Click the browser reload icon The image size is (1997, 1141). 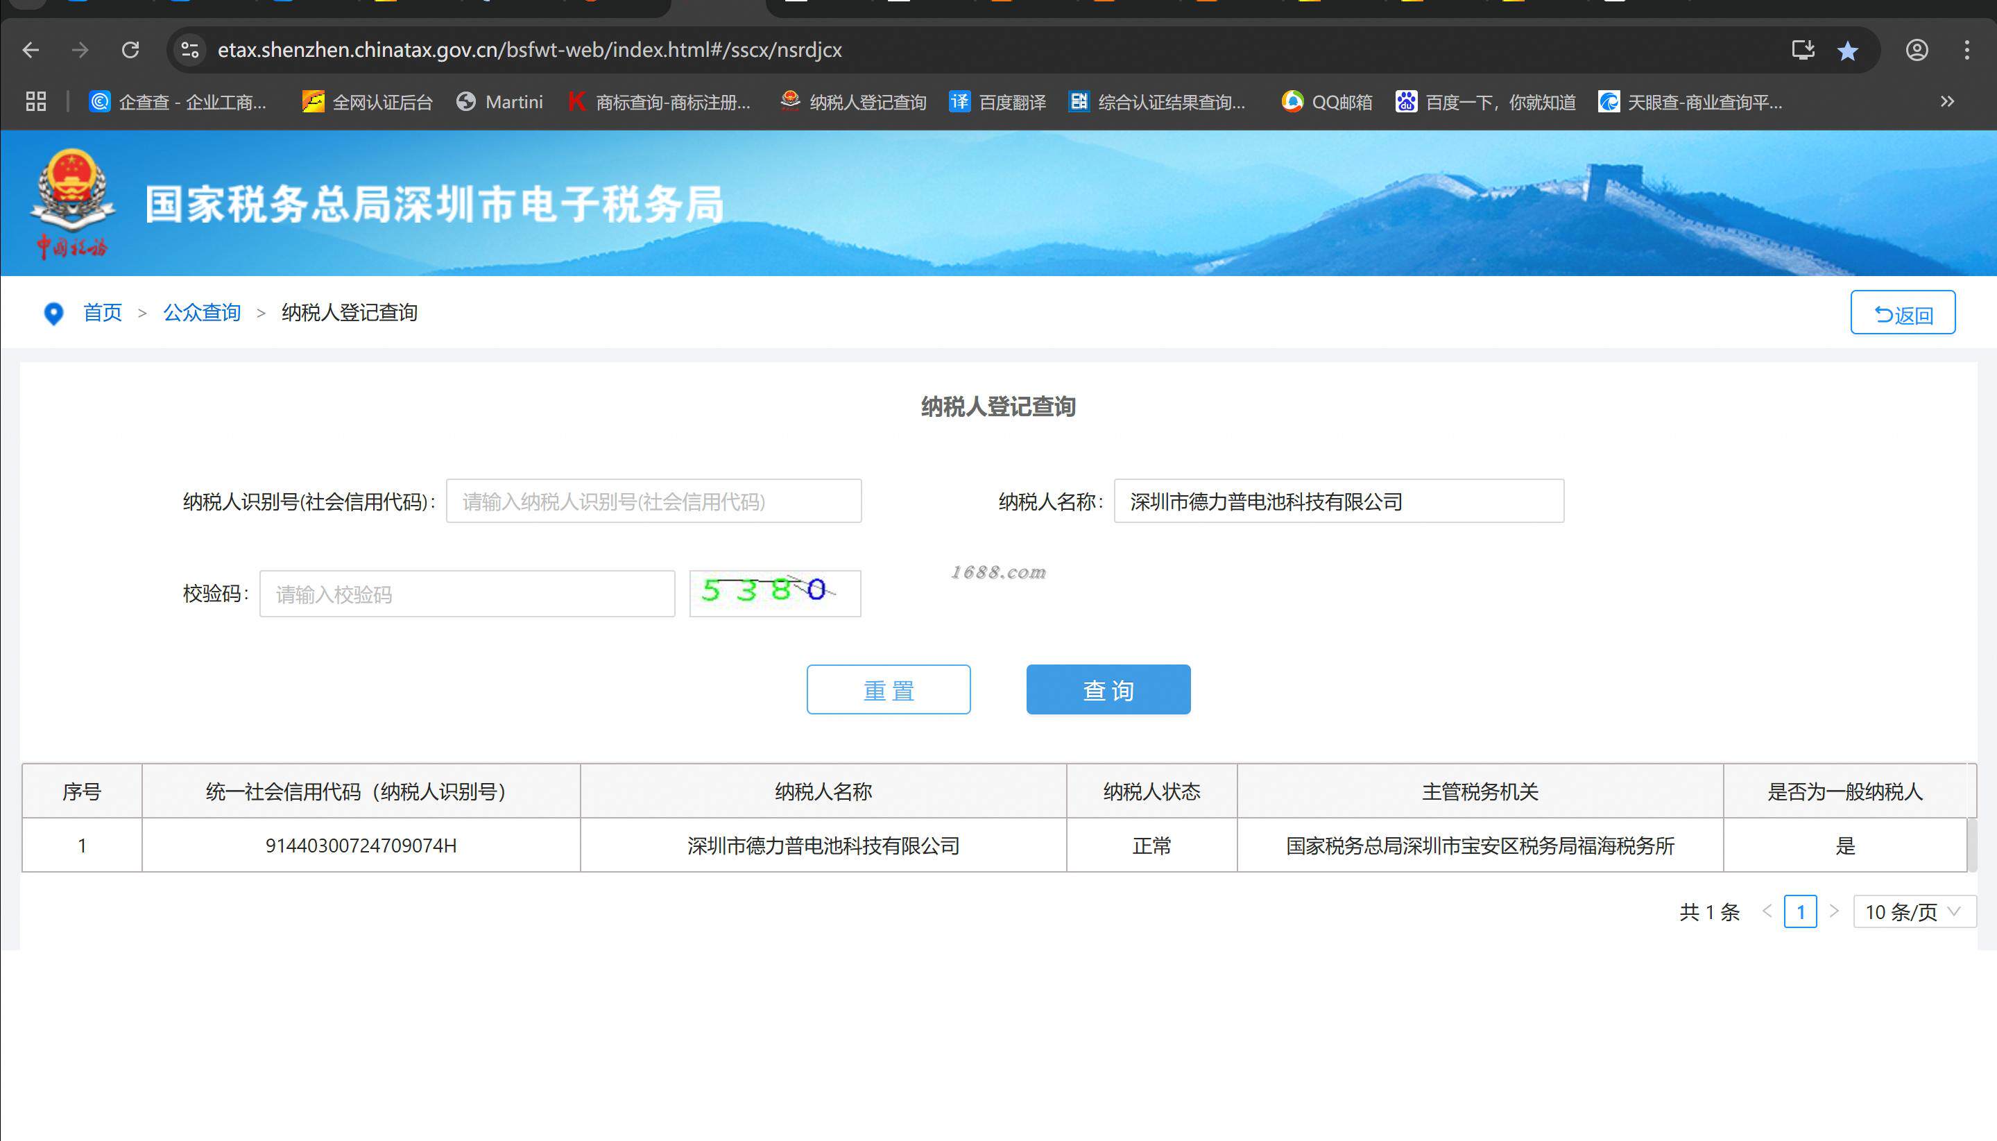(131, 50)
